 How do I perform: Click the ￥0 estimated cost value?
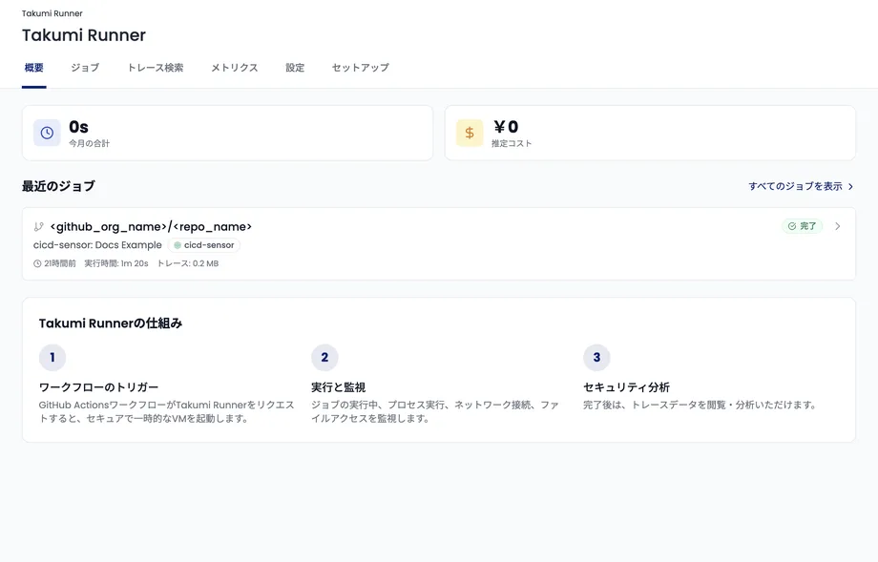(x=506, y=127)
